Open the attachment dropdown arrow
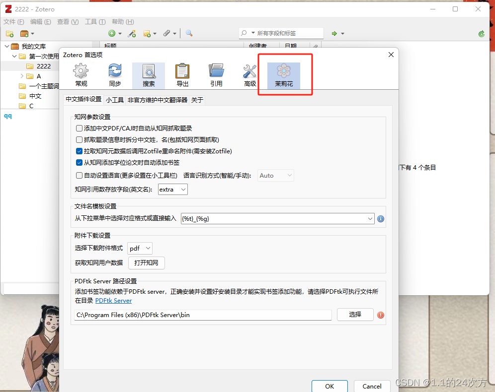 [x=174, y=33]
